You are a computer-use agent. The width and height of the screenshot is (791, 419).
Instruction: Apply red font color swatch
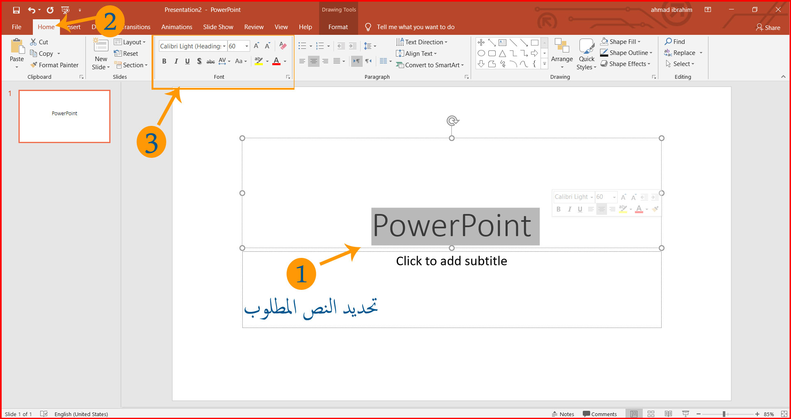(277, 61)
